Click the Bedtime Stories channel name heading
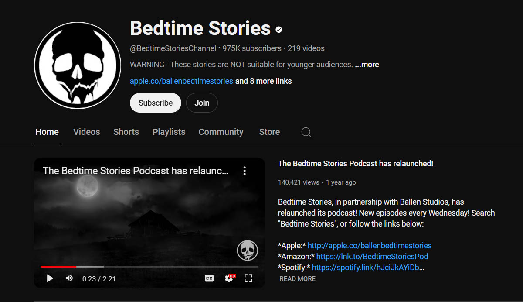This screenshot has height=302, width=523. coord(200,28)
